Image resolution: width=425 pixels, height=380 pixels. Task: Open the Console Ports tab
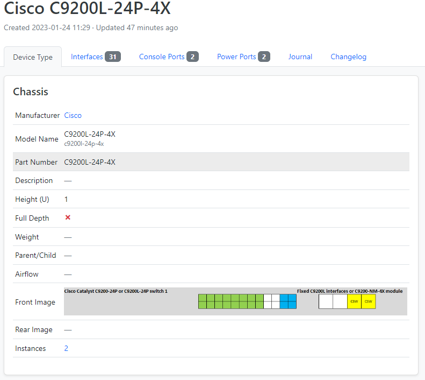[169, 57]
